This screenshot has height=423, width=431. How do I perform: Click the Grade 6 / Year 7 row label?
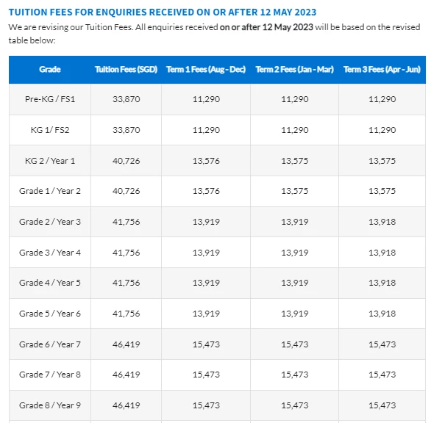[x=50, y=344]
